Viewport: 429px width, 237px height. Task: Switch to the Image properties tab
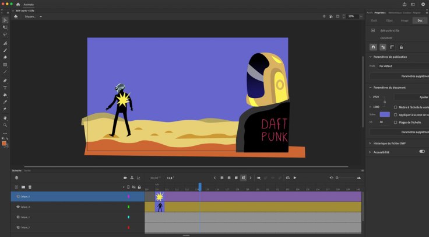click(x=405, y=20)
